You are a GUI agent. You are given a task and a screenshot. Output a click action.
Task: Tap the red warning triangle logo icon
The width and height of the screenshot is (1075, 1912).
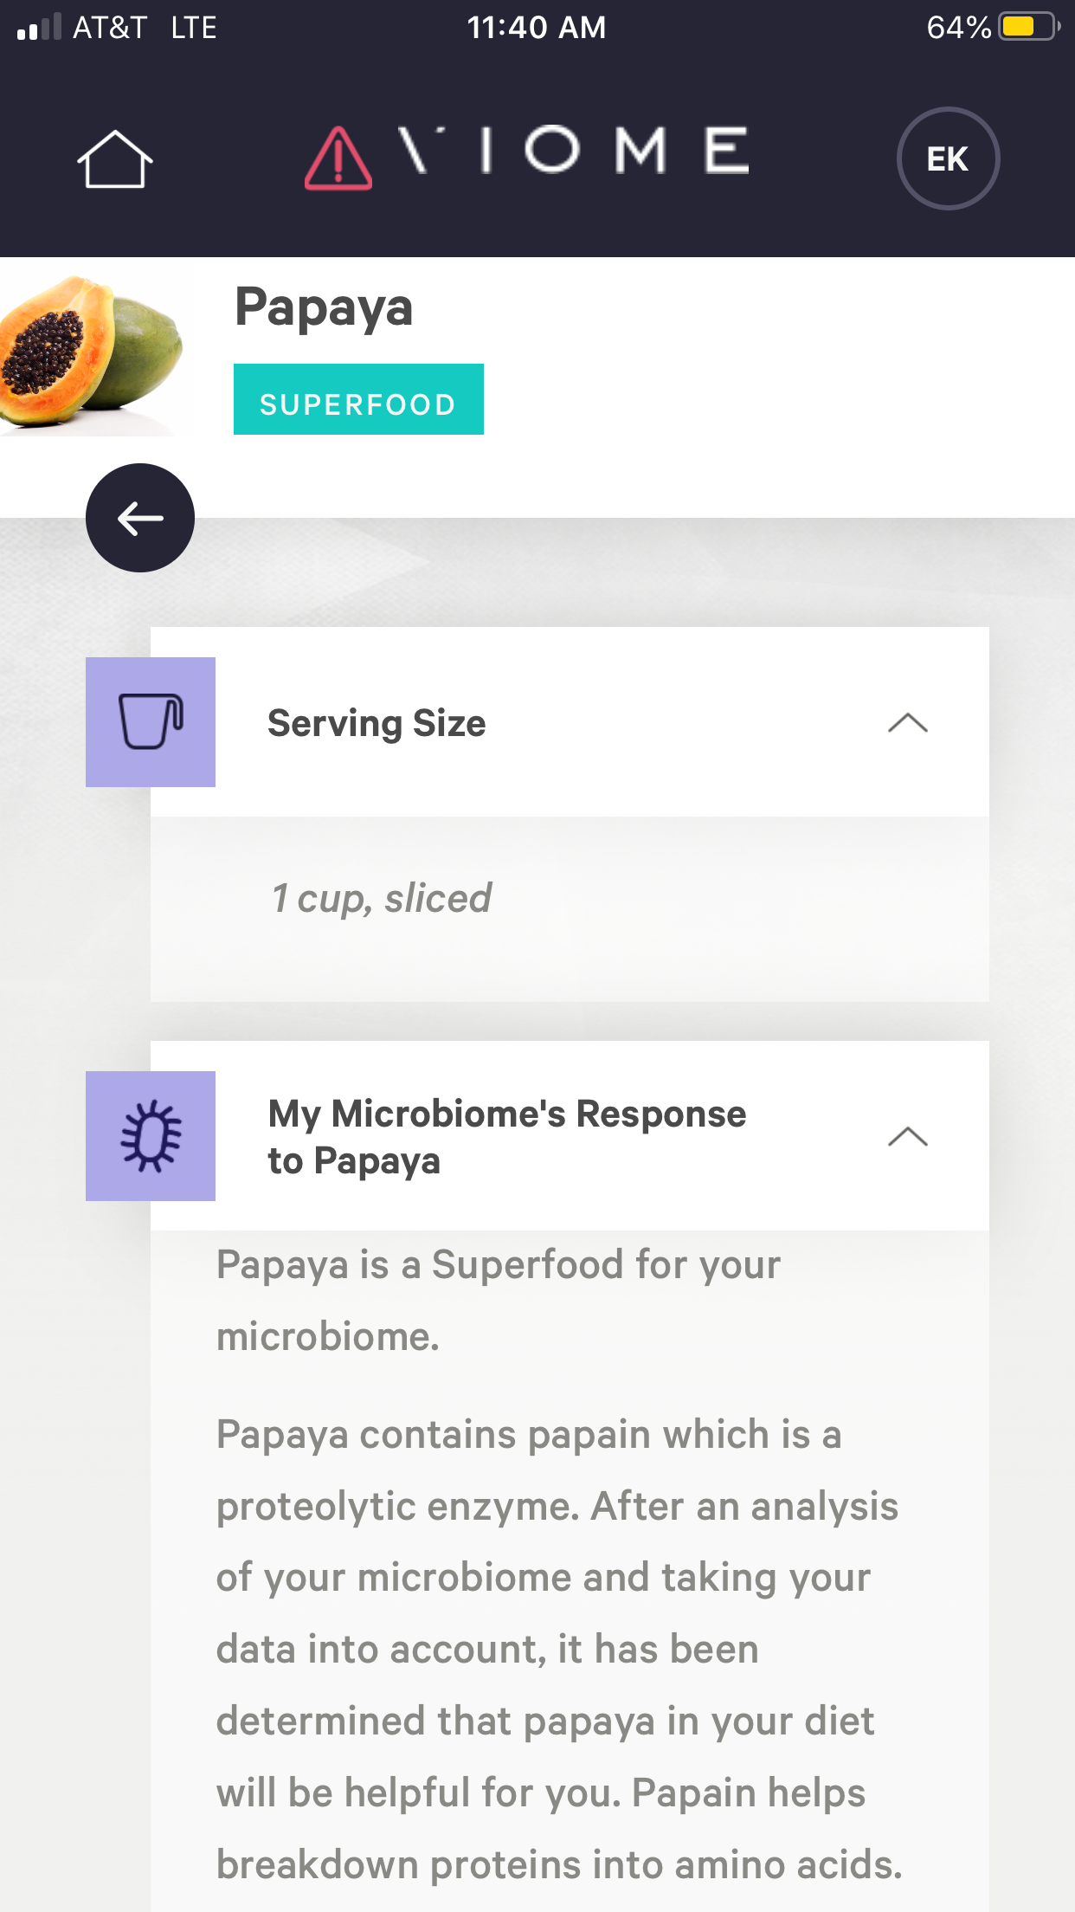(x=338, y=158)
